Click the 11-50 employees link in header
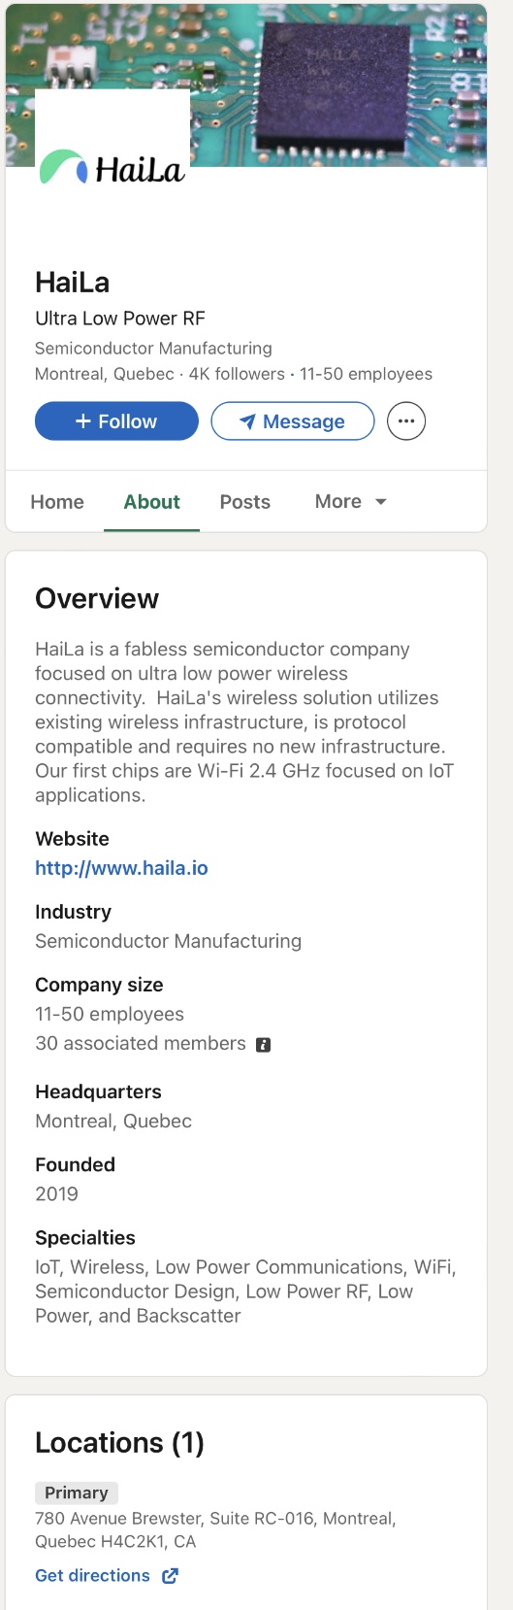 366,374
